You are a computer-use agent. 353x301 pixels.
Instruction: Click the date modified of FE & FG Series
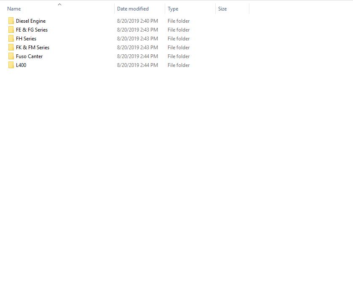pos(137,30)
